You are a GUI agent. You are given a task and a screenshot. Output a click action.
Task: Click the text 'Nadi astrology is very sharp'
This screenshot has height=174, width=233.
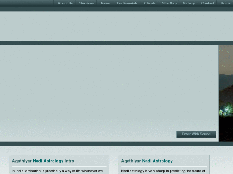tap(163, 171)
